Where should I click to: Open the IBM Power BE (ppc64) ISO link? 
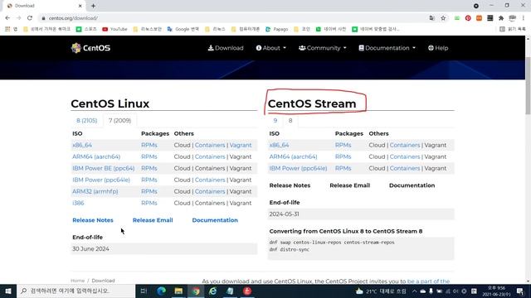point(103,168)
